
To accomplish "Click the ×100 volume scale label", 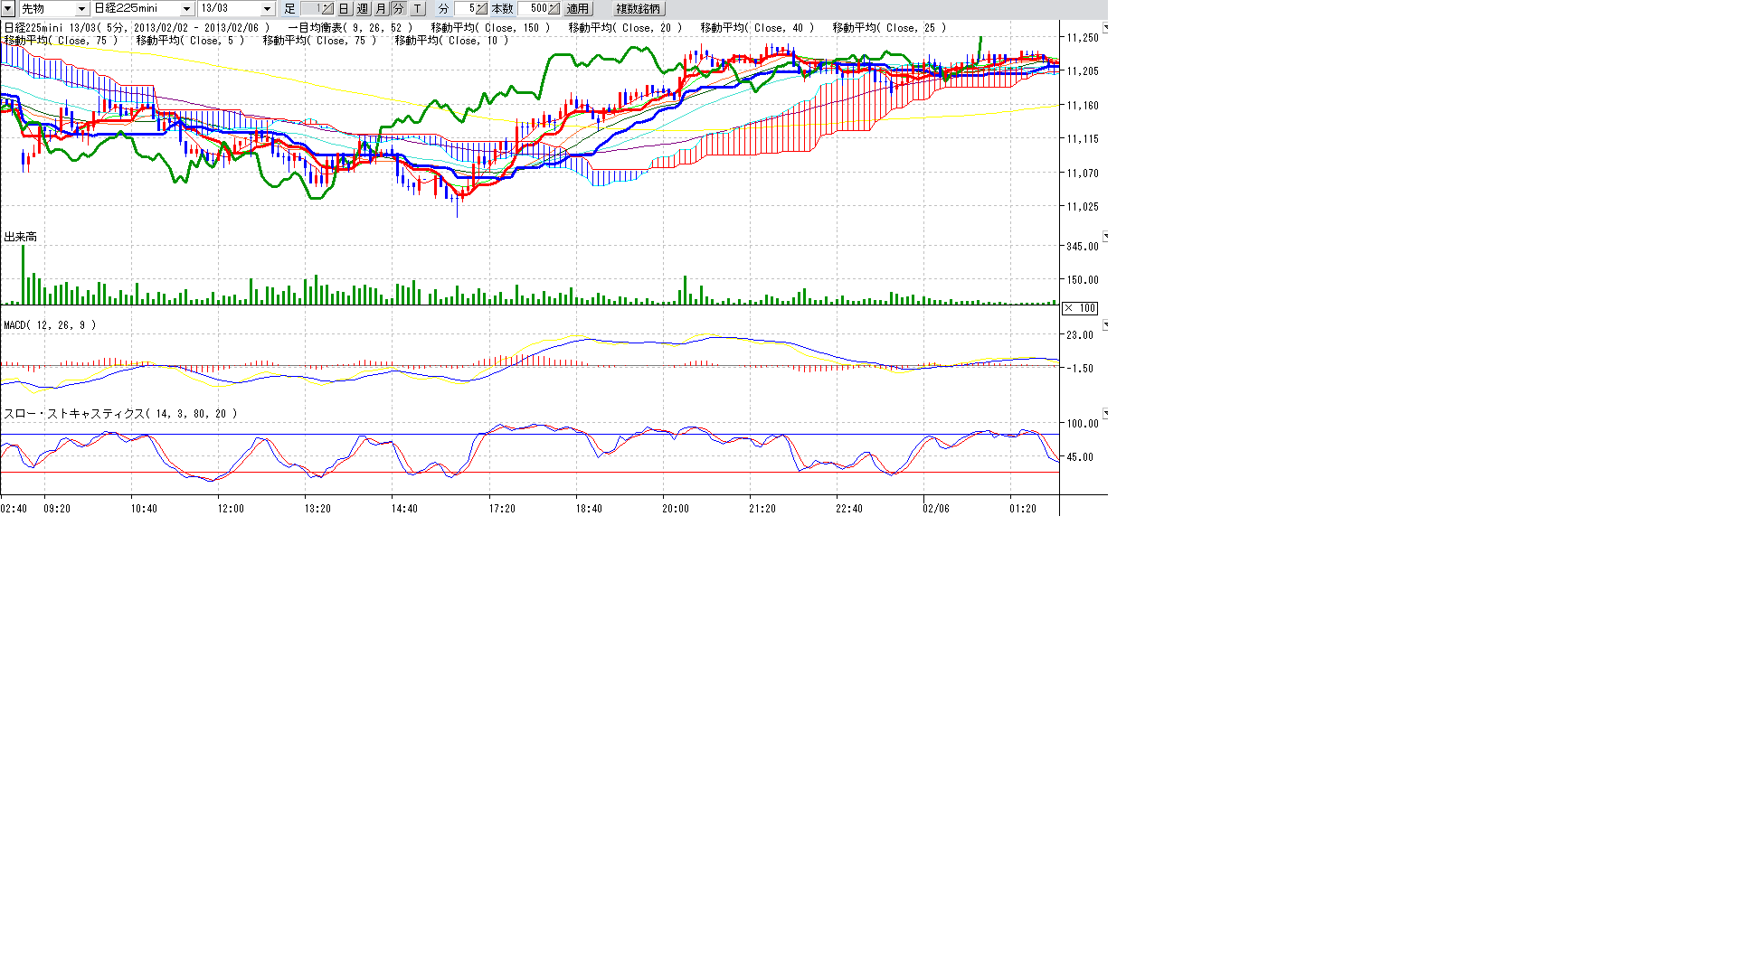I will click(1079, 308).
